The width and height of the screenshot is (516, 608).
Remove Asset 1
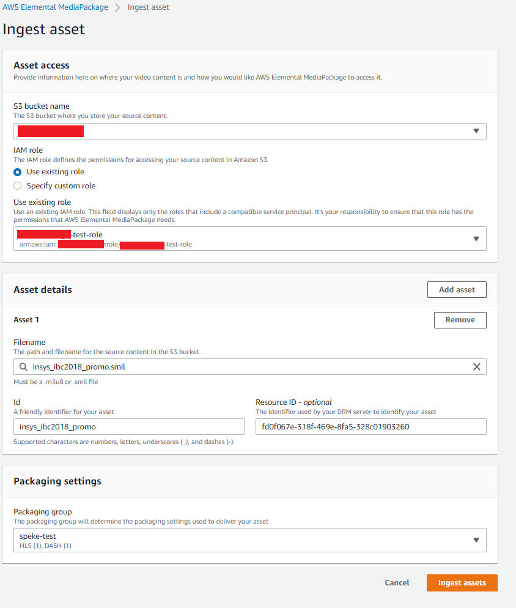pos(460,320)
